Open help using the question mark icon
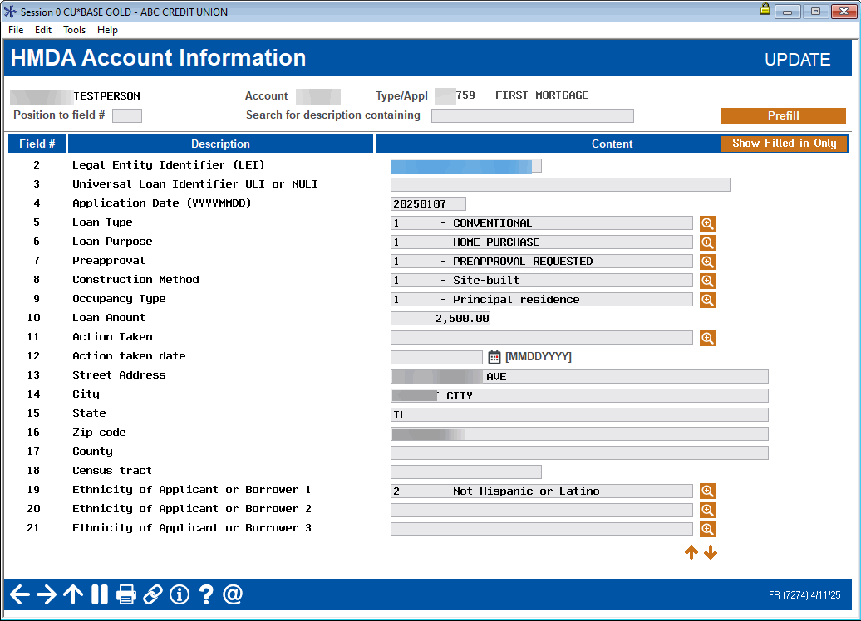 pyautogui.click(x=206, y=594)
